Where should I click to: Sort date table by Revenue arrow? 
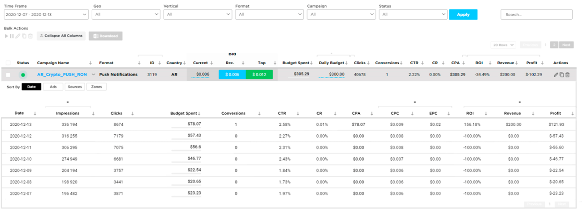(x=533, y=113)
